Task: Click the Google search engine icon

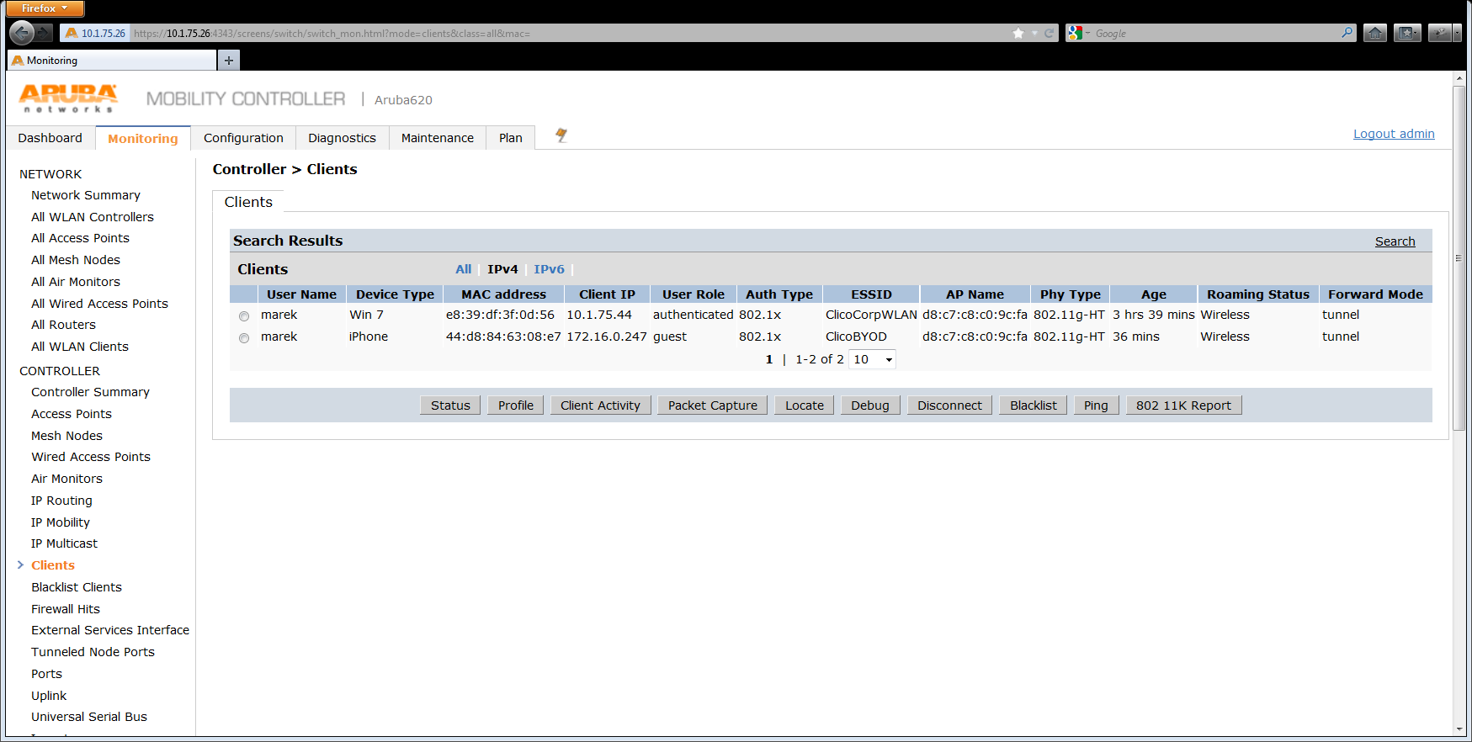Action: pos(1074,33)
